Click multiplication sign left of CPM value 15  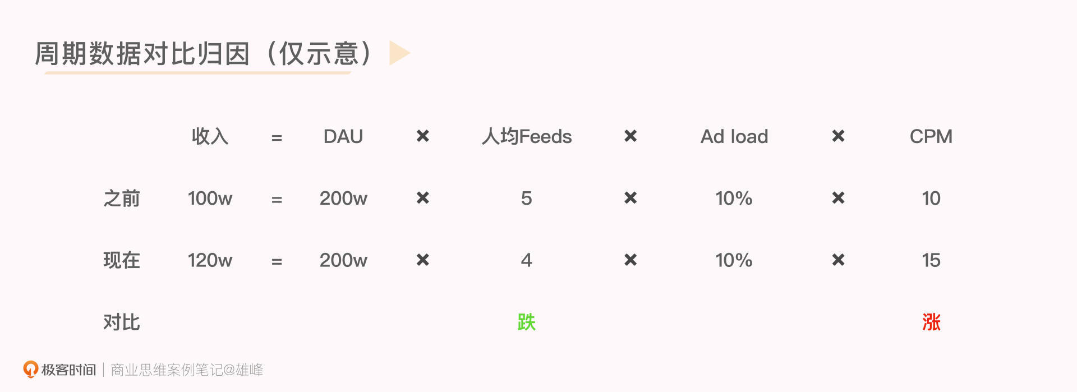pyautogui.click(x=838, y=260)
